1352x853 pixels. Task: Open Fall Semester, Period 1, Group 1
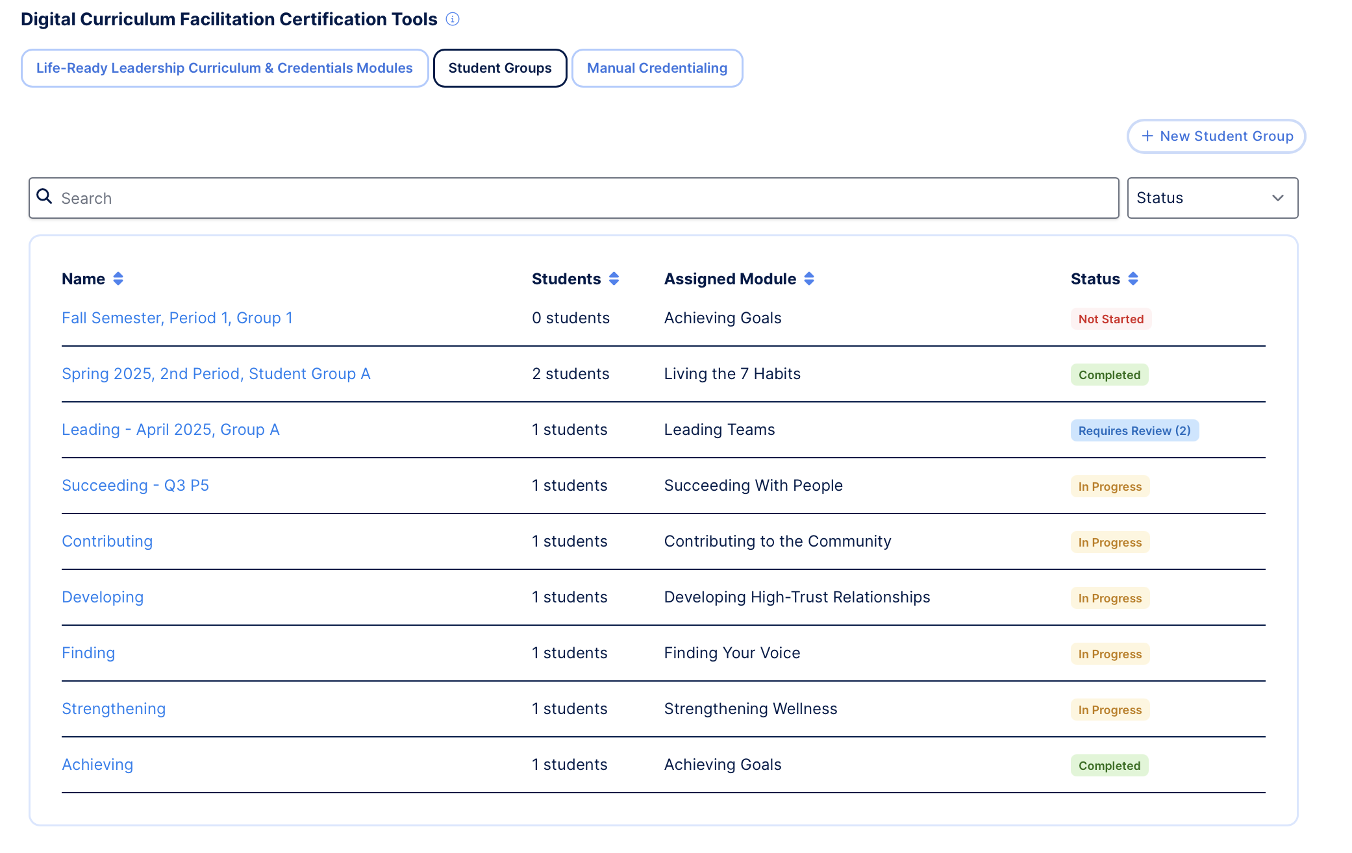[177, 318]
